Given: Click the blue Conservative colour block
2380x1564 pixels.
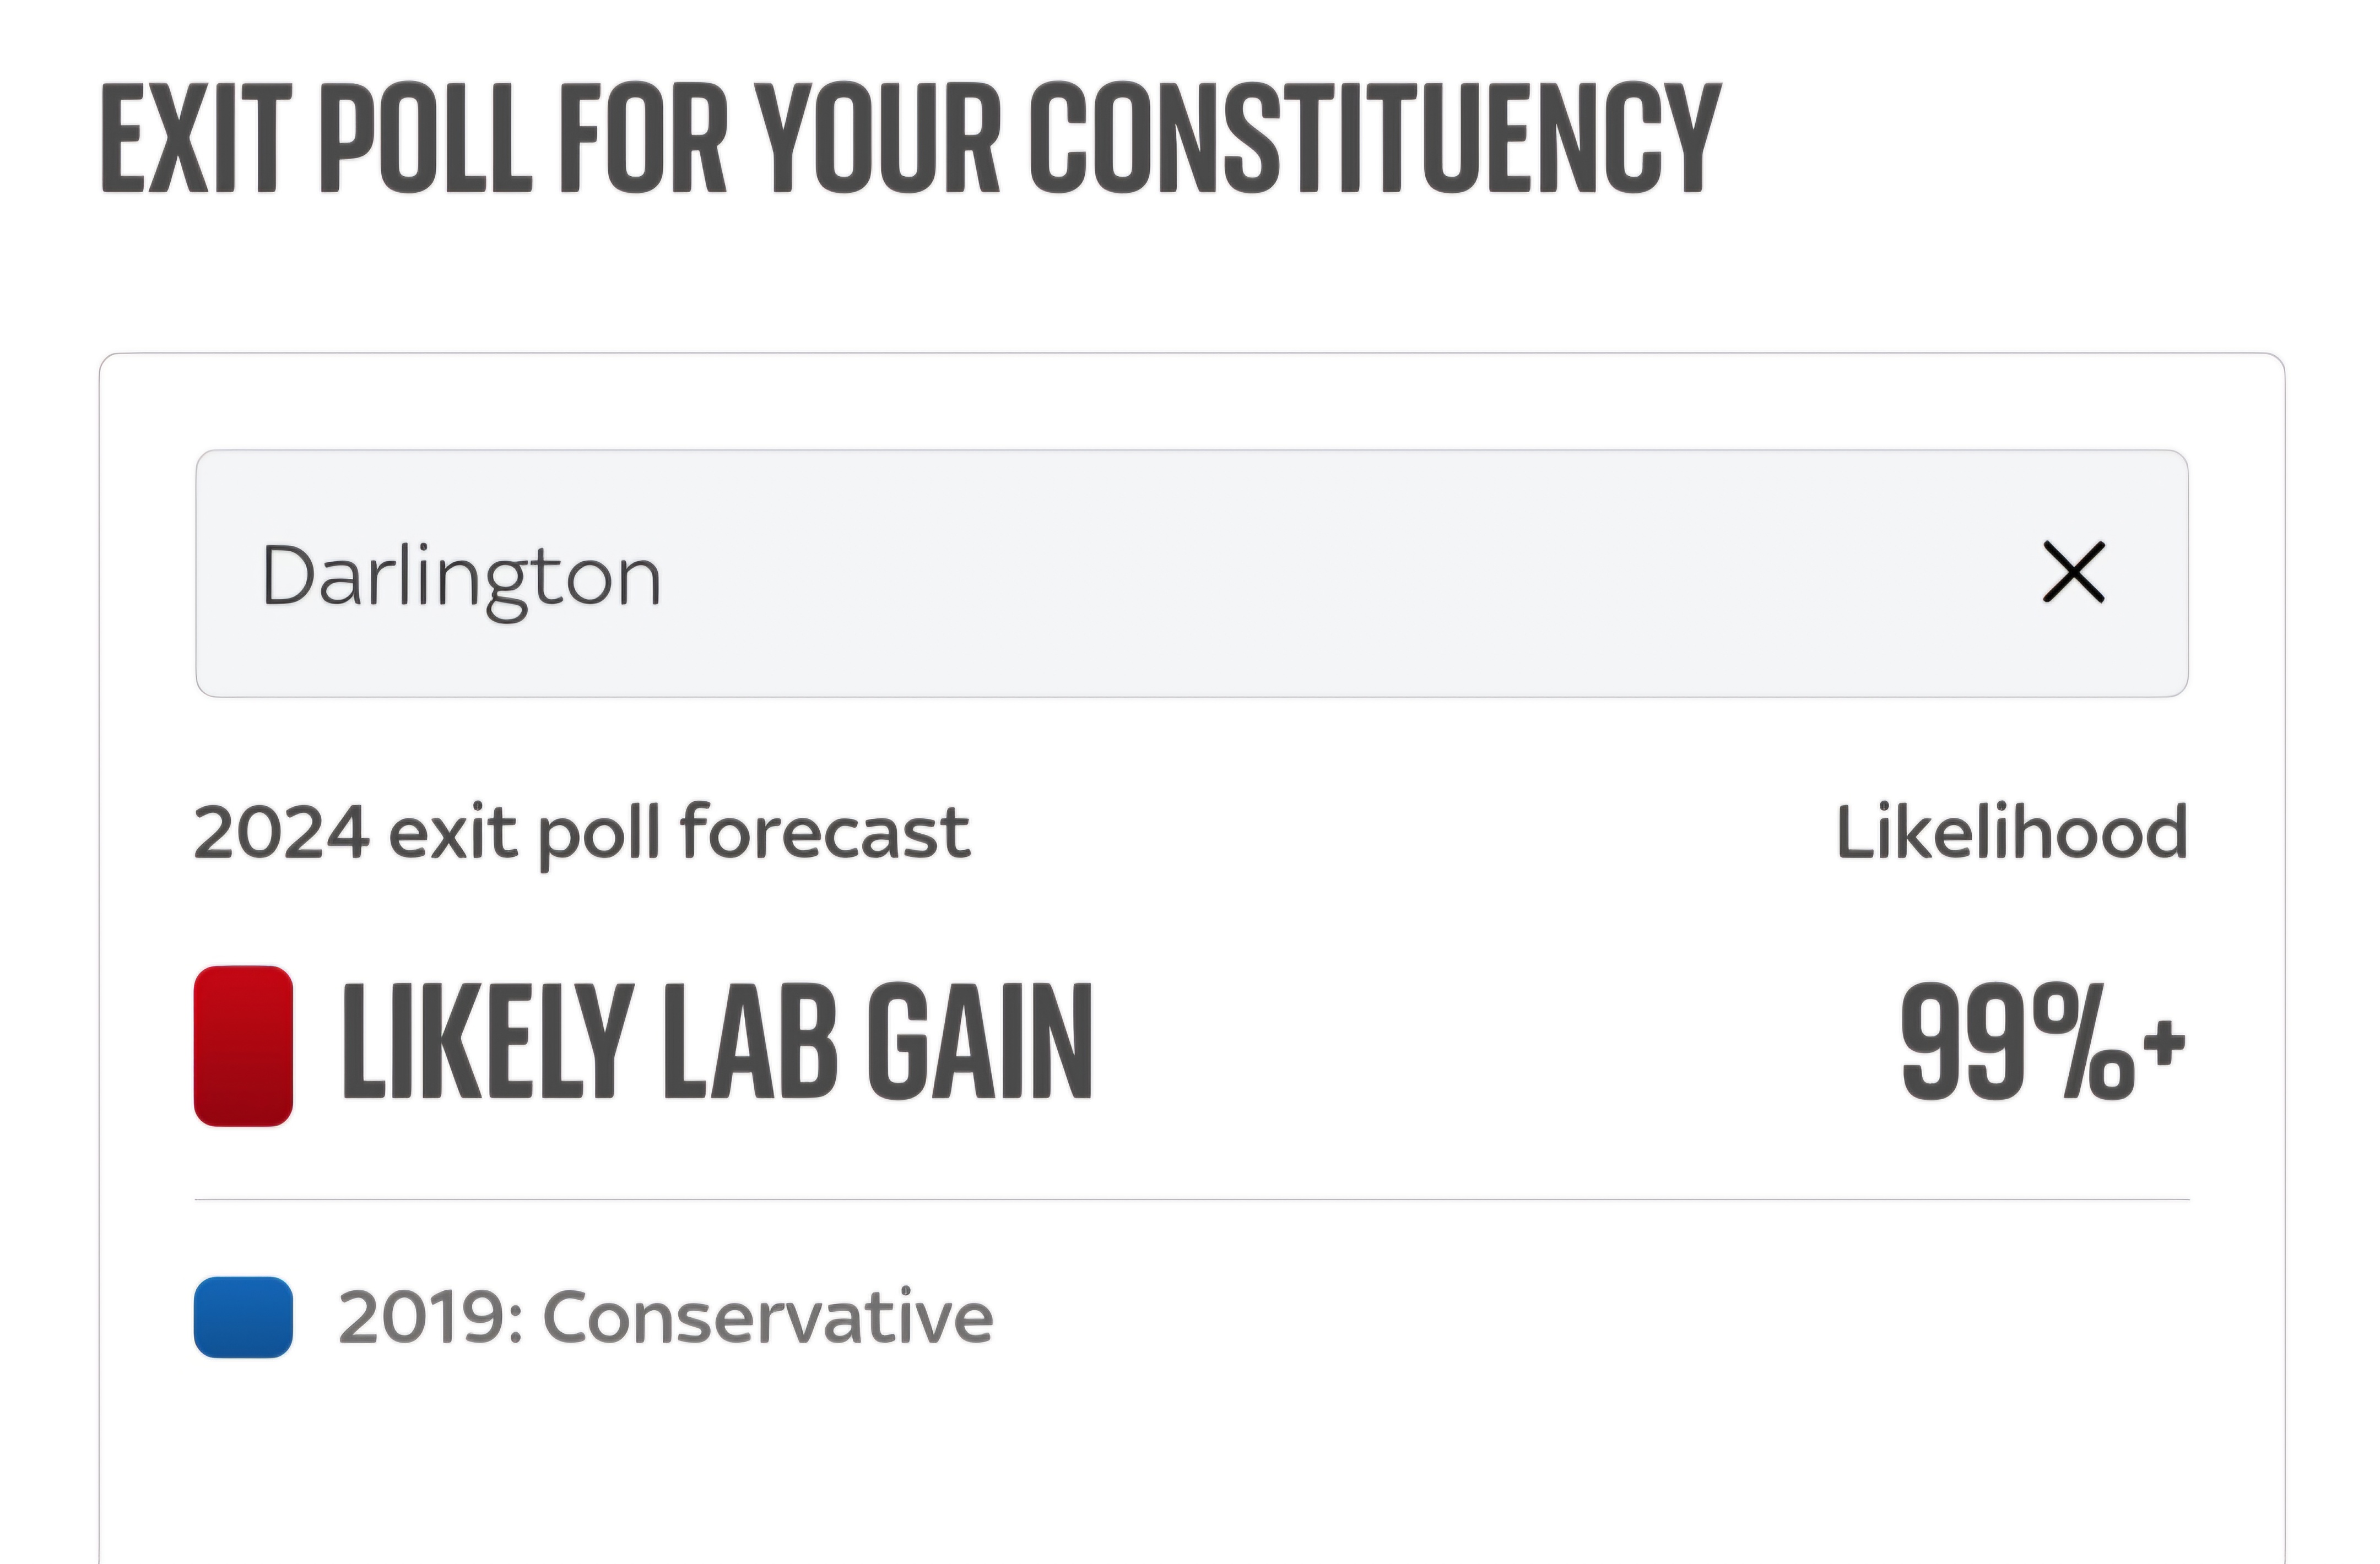Looking at the screenshot, I should point(243,1317).
